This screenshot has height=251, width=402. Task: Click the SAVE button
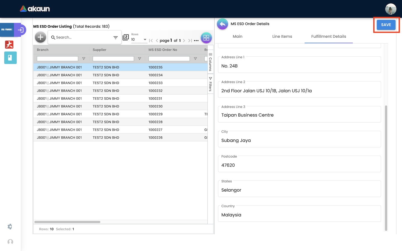(x=386, y=25)
